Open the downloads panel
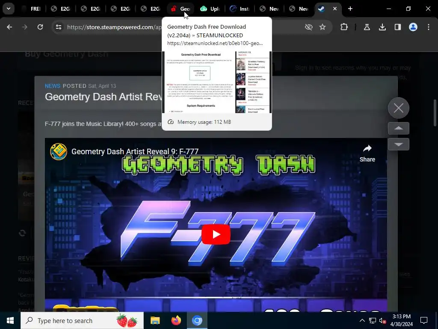 pos(382,27)
